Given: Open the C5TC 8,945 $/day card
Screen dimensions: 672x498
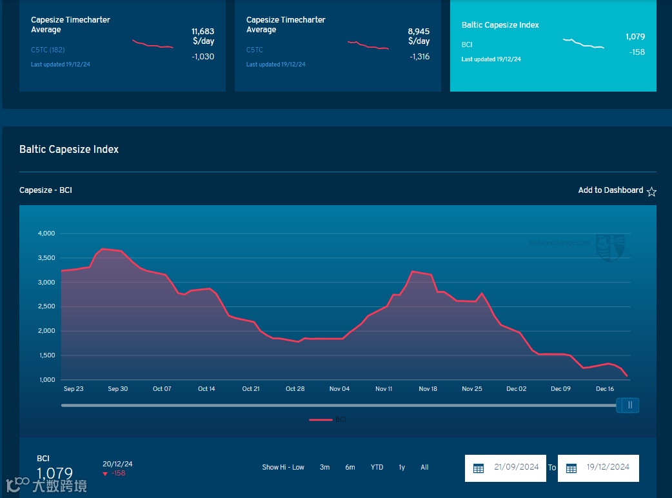Looking at the screenshot, I should click(x=338, y=45).
